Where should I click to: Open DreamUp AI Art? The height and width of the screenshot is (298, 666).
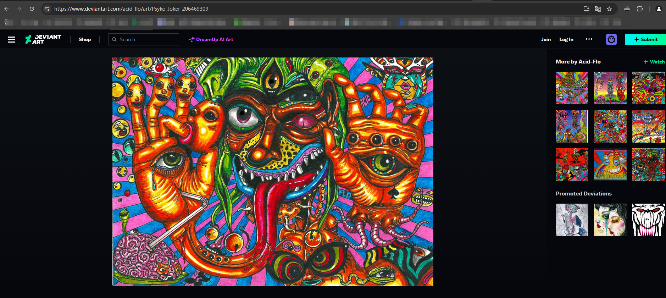[x=211, y=39]
